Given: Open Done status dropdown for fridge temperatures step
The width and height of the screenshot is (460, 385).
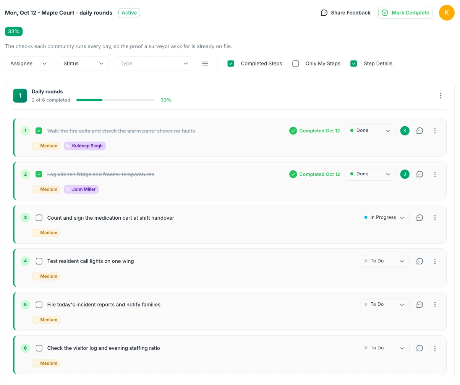Looking at the screenshot, I should [370, 174].
